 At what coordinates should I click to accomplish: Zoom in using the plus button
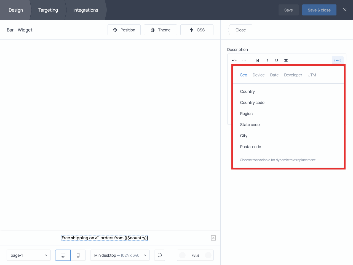click(208, 255)
